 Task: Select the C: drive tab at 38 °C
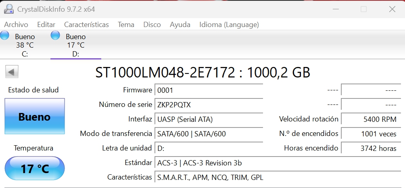point(25,45)
